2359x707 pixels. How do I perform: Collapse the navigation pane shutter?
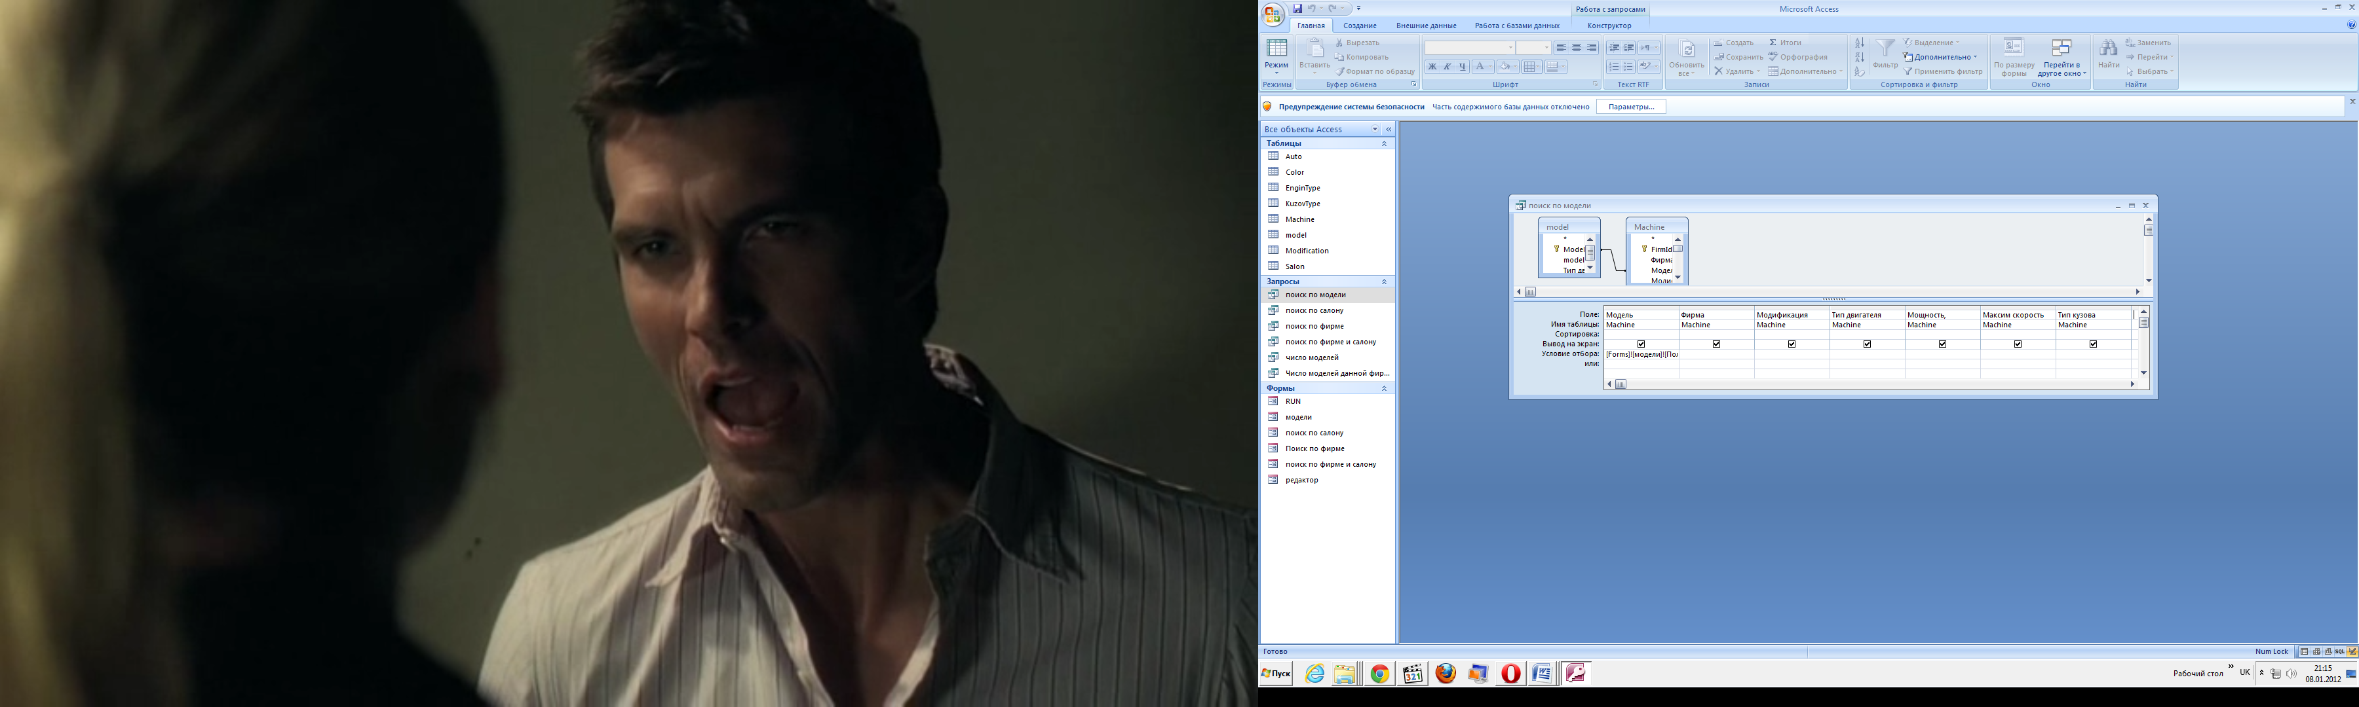[1389, 129]
